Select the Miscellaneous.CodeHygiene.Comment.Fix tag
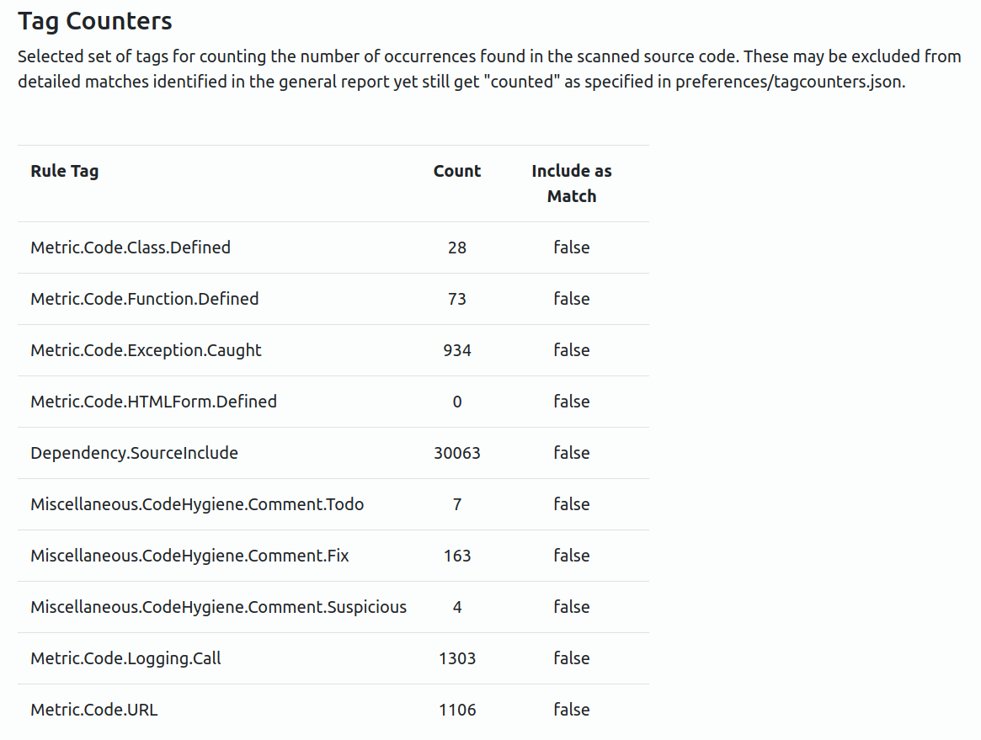 (189, 556)
